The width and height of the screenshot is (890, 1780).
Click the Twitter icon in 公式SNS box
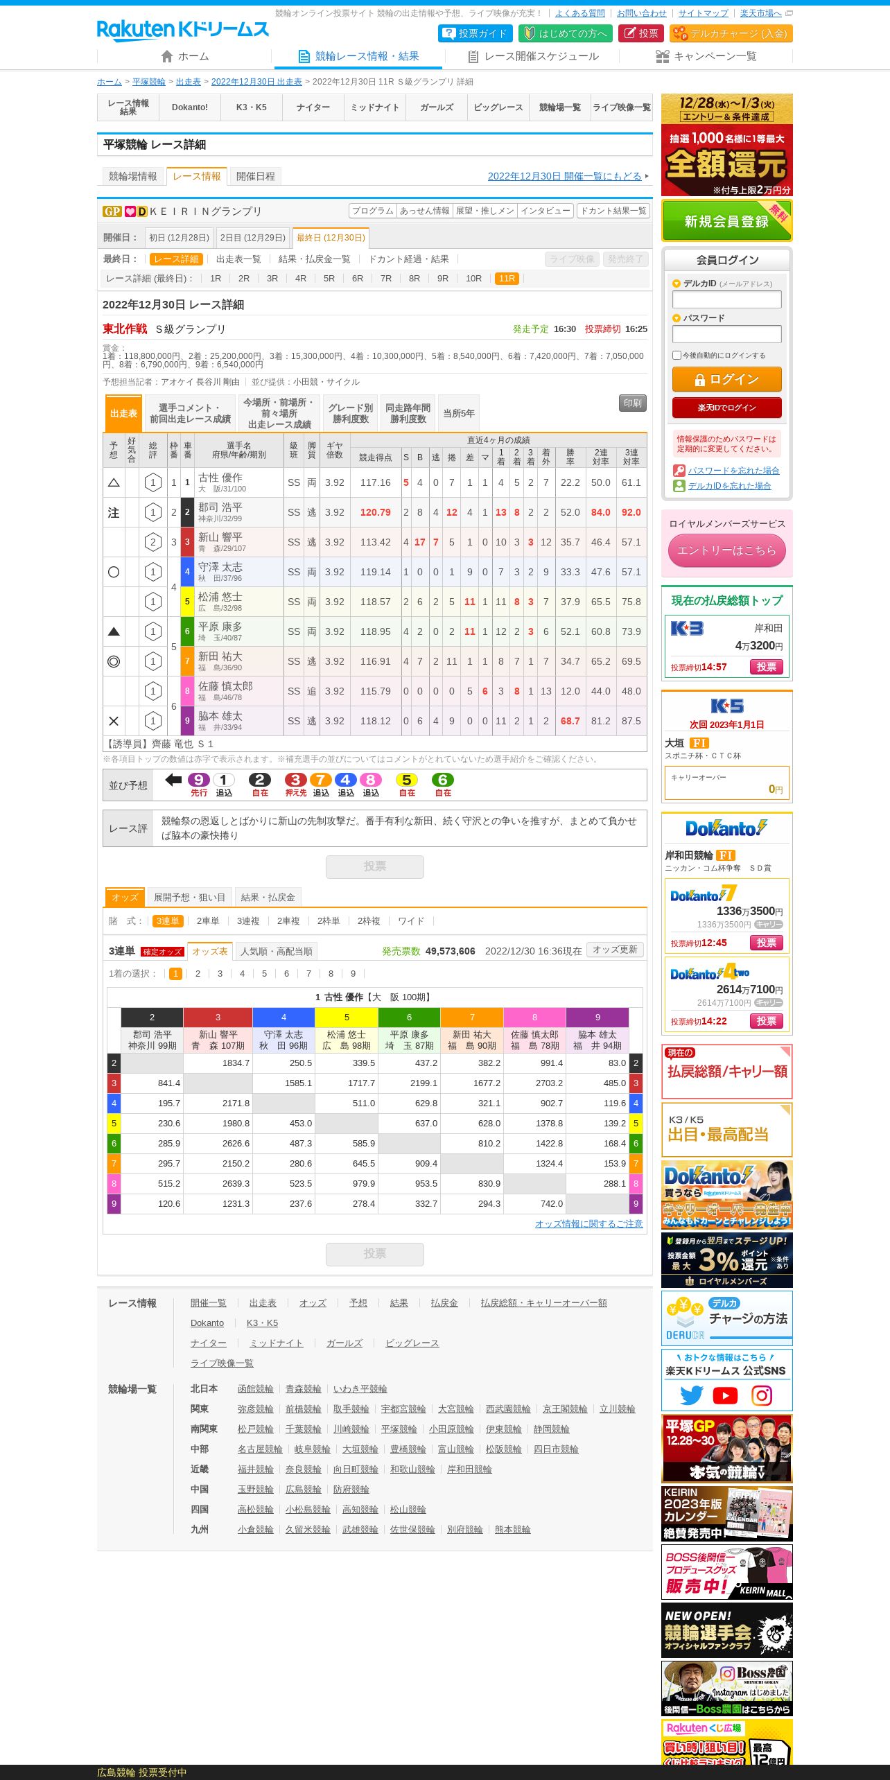pos(691,1395)
